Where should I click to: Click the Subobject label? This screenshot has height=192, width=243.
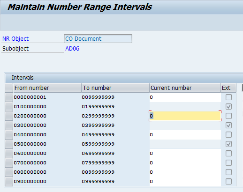pos(15,49)
